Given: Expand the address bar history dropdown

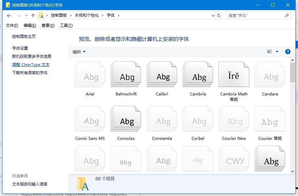Looking at the screenshot, I should tap(213, 16).
